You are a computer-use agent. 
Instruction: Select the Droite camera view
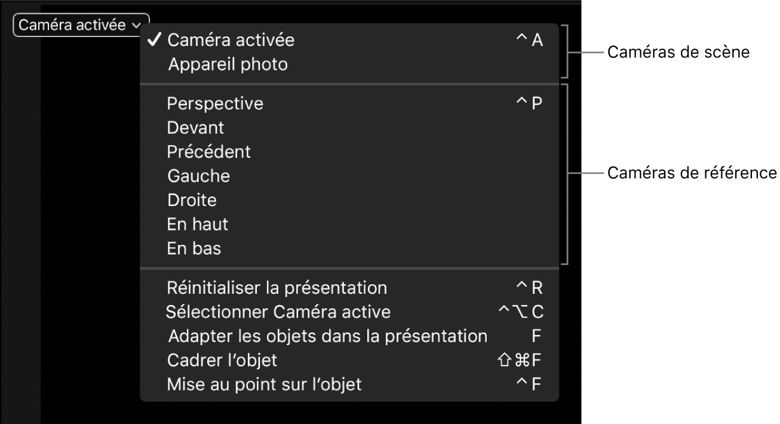pos(192,200)
